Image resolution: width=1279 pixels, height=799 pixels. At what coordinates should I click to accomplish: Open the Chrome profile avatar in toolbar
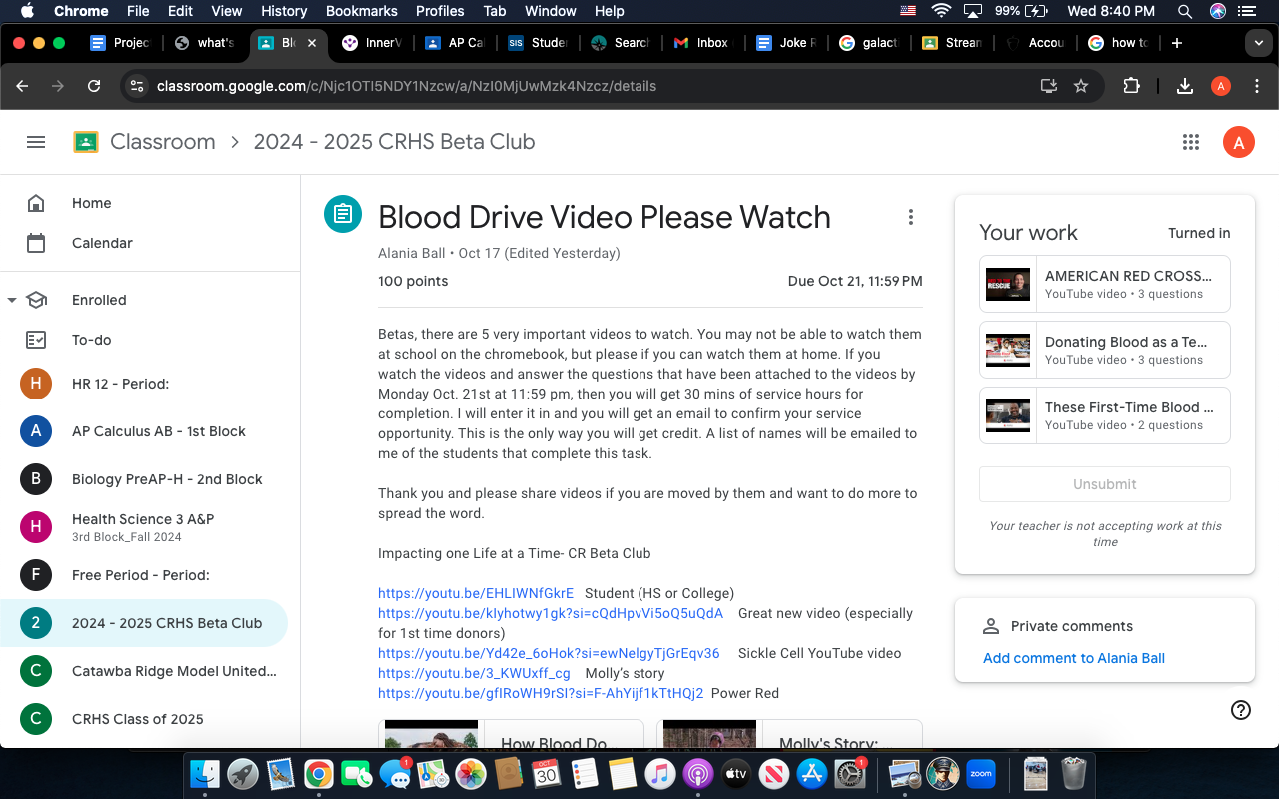point(1221,86)
